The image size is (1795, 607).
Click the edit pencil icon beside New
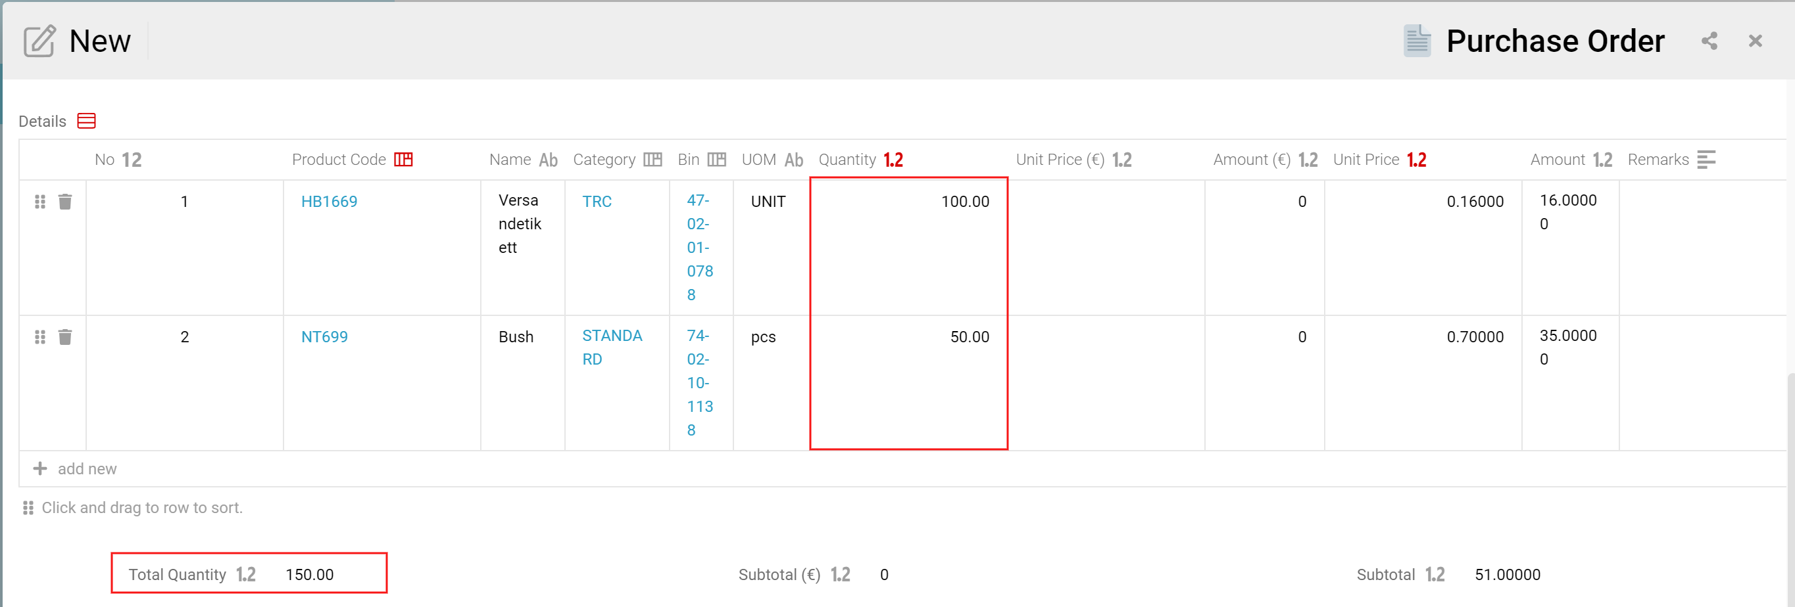(x=39, y=41)
